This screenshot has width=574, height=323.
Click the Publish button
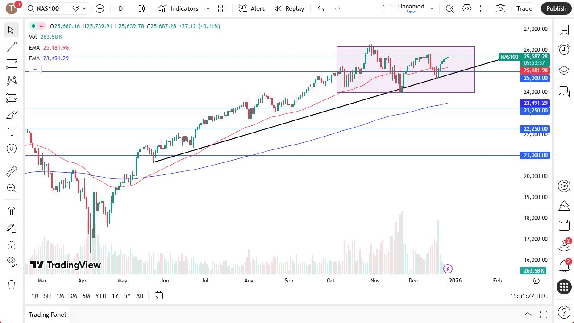tap(556, 8)
